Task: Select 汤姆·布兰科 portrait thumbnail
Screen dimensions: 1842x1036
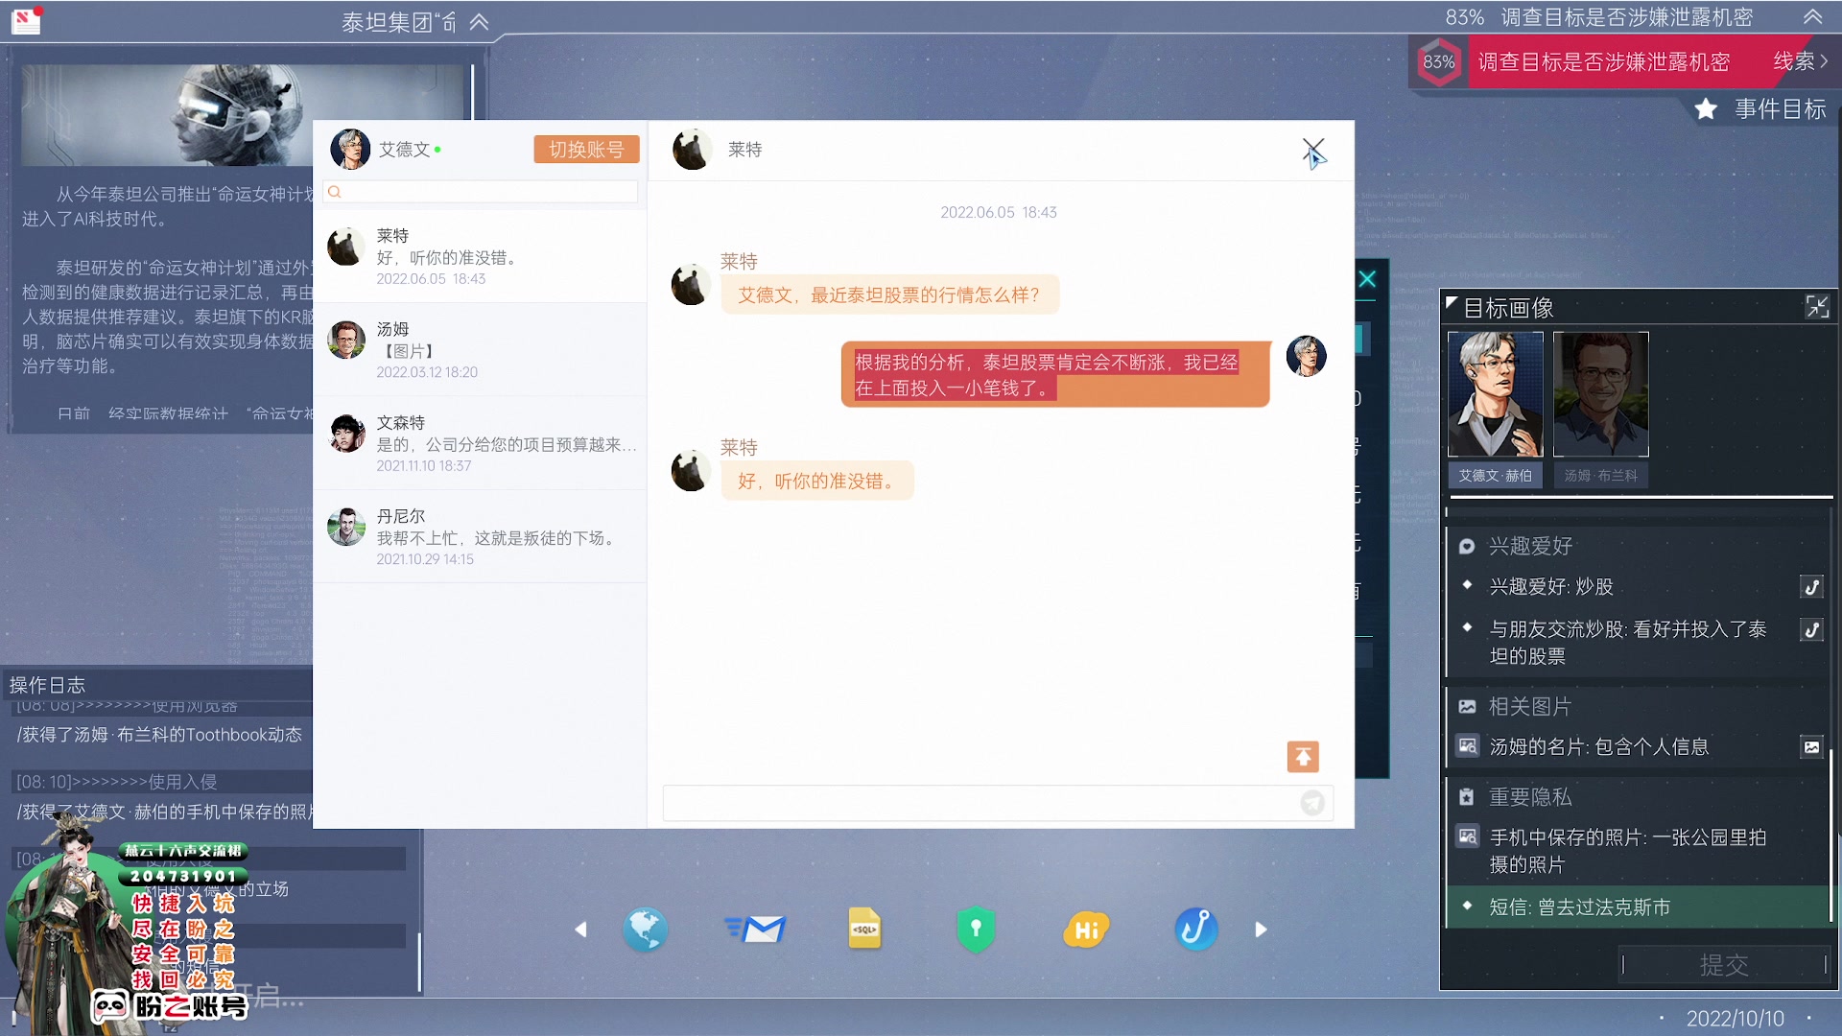Action: click(1600, 394)
